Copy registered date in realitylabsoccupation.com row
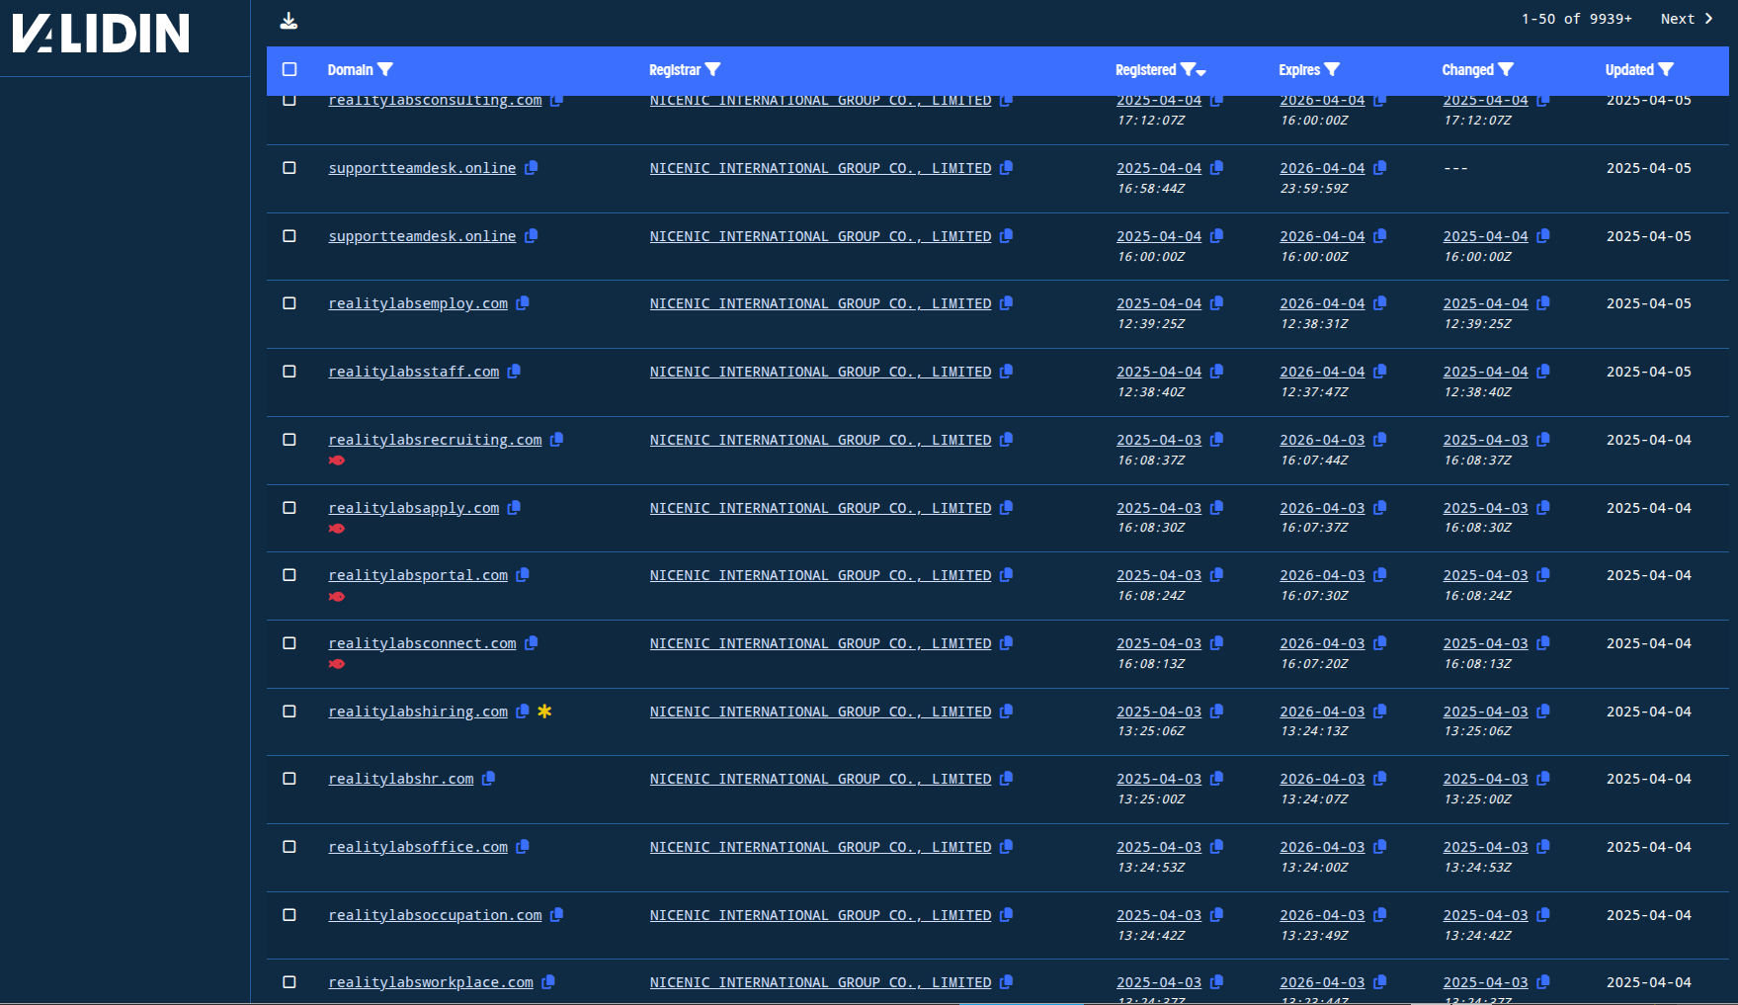This screenshot has height=1005, width=1738. (1217, 915)
